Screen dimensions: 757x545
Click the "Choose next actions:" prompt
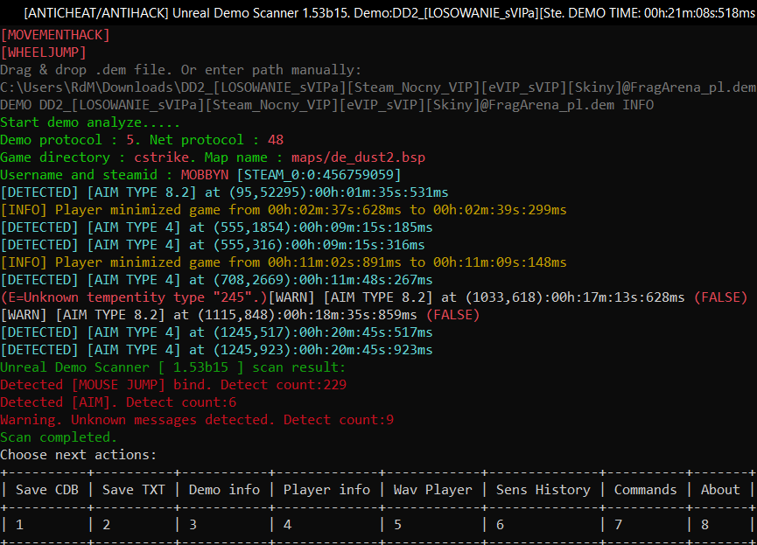(78, 455)
